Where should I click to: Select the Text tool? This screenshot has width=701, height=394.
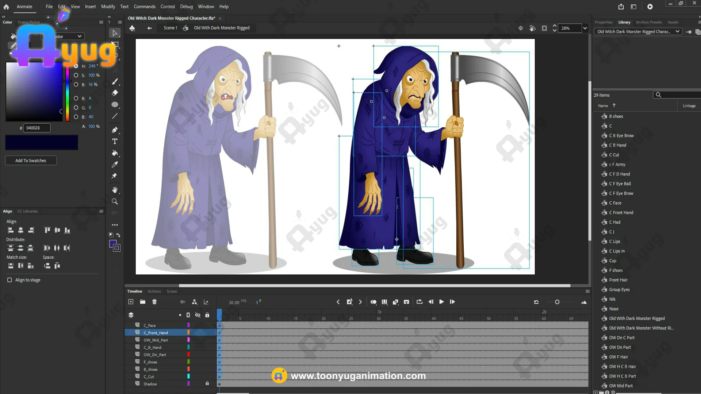115,142
